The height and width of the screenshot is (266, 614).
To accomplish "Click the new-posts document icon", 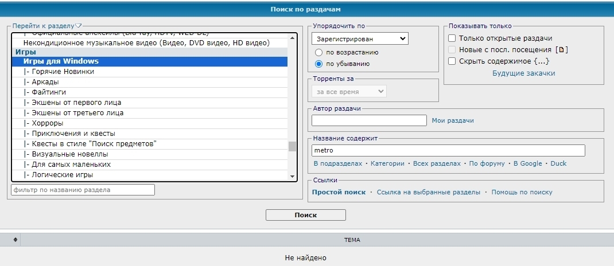I will [562, 50].
